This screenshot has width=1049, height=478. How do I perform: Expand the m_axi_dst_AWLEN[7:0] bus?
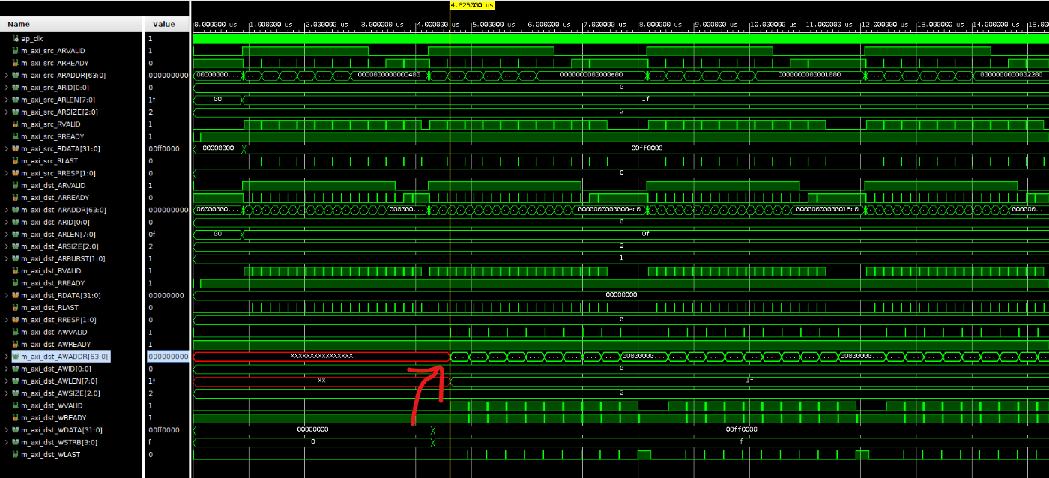pyautogui.click(x=7, y=381)
